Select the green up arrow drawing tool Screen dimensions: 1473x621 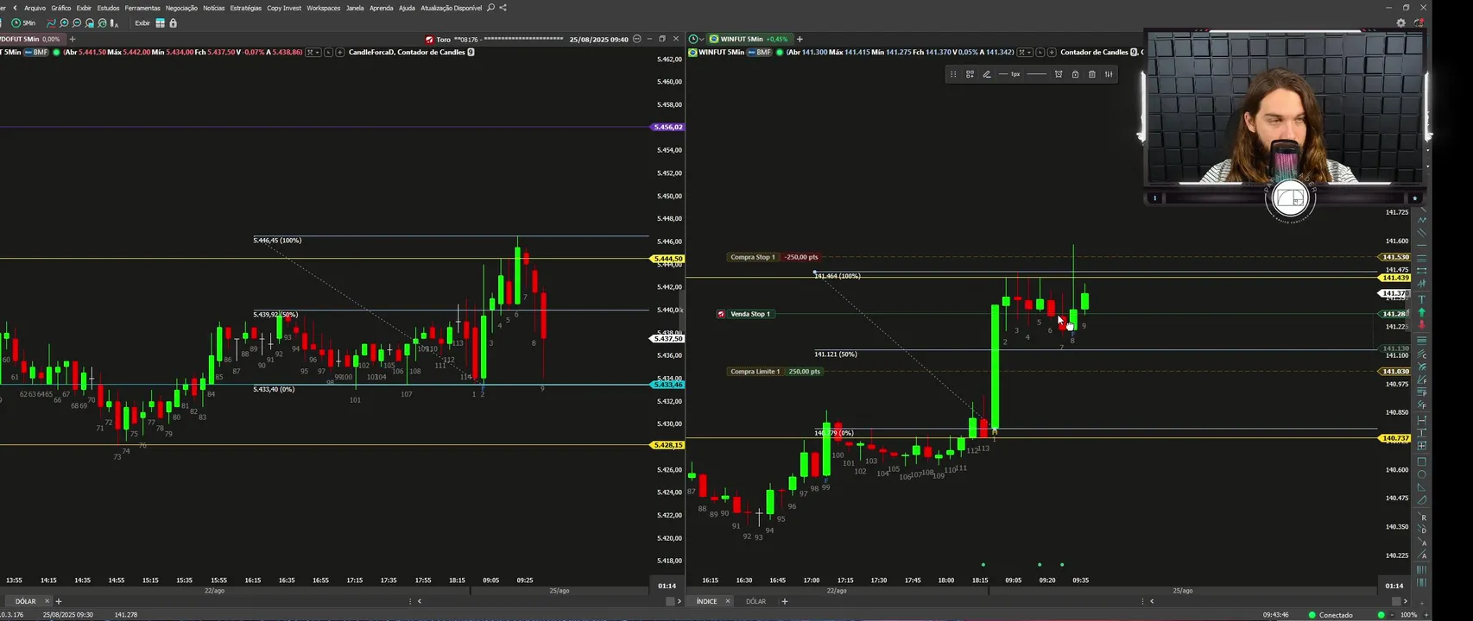(1422, 312)
